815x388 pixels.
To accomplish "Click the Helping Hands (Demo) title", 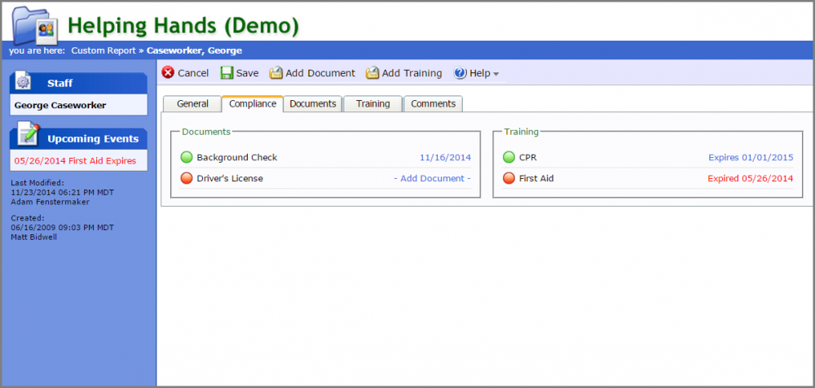I will (x=183, y=26).
